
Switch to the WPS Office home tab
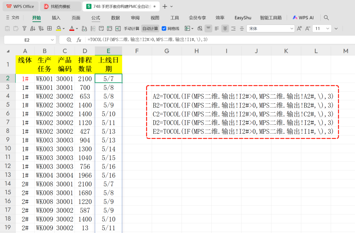20,7
